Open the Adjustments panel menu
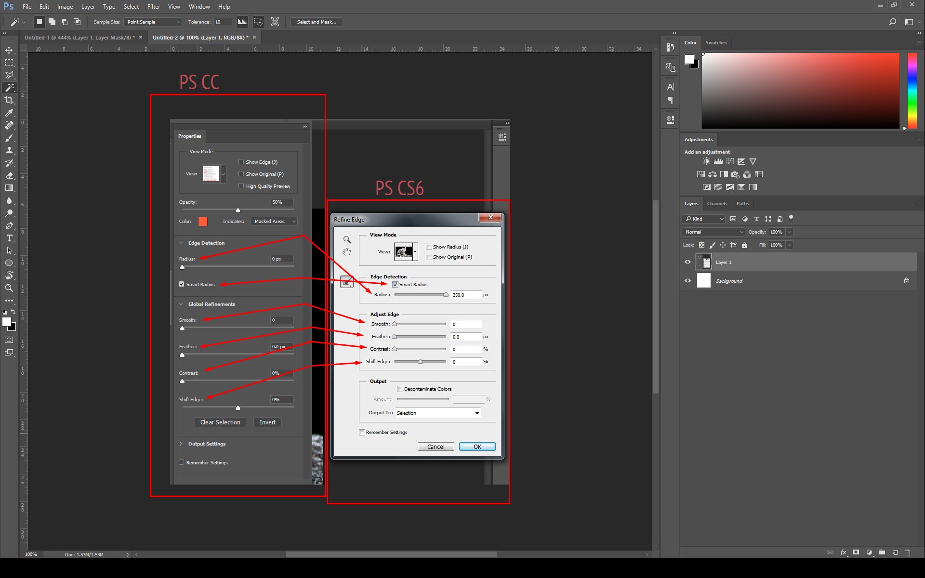The width and height of the screenshot is (925, 578). point(919,140)
